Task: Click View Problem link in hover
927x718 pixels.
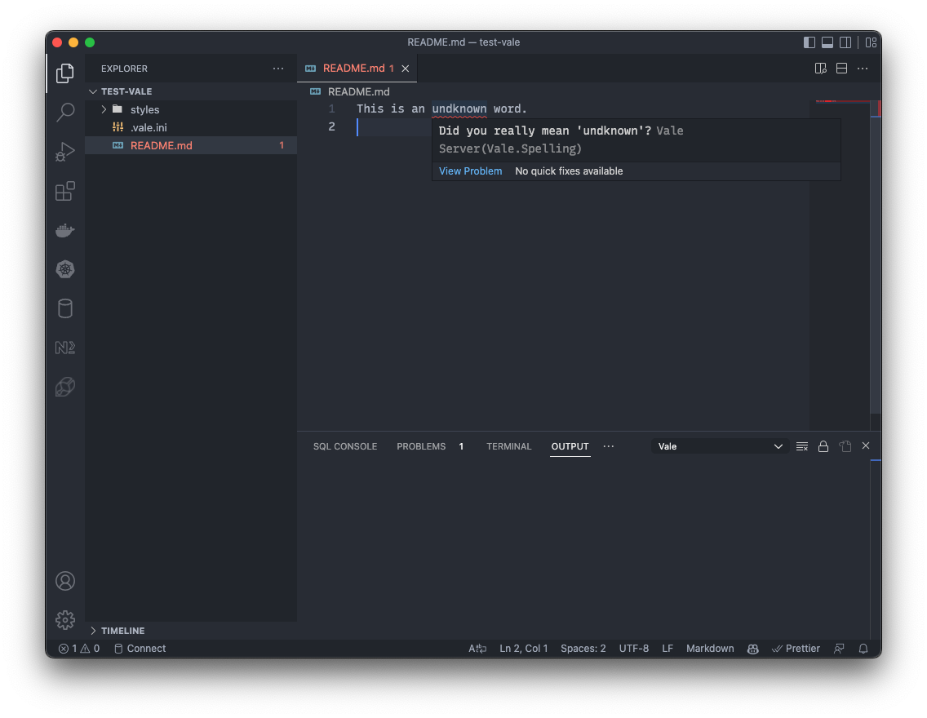Action: [470, 171]
